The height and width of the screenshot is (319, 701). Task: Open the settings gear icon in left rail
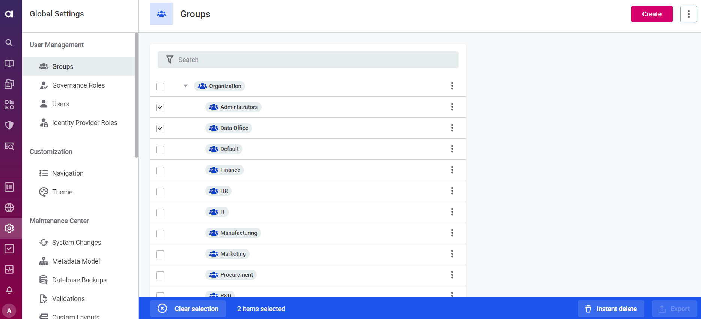(9, 228)
